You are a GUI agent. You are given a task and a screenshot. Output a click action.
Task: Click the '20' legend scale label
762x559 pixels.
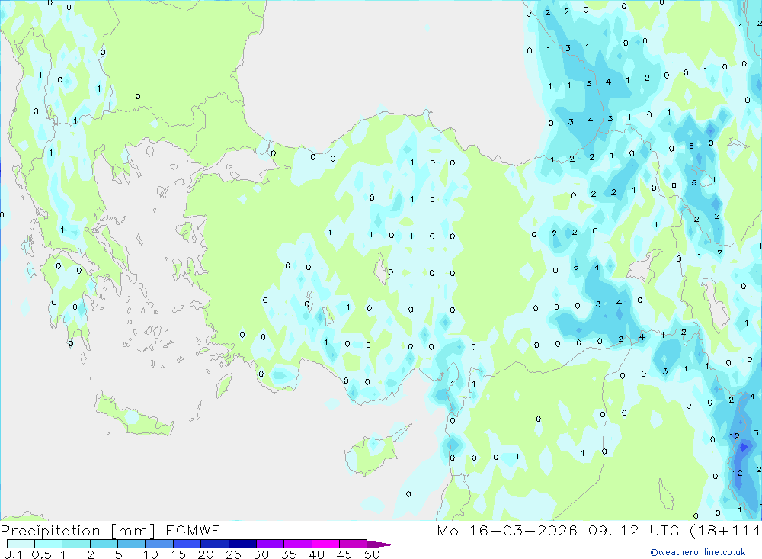pyautogui.click(x=206, y=554)
